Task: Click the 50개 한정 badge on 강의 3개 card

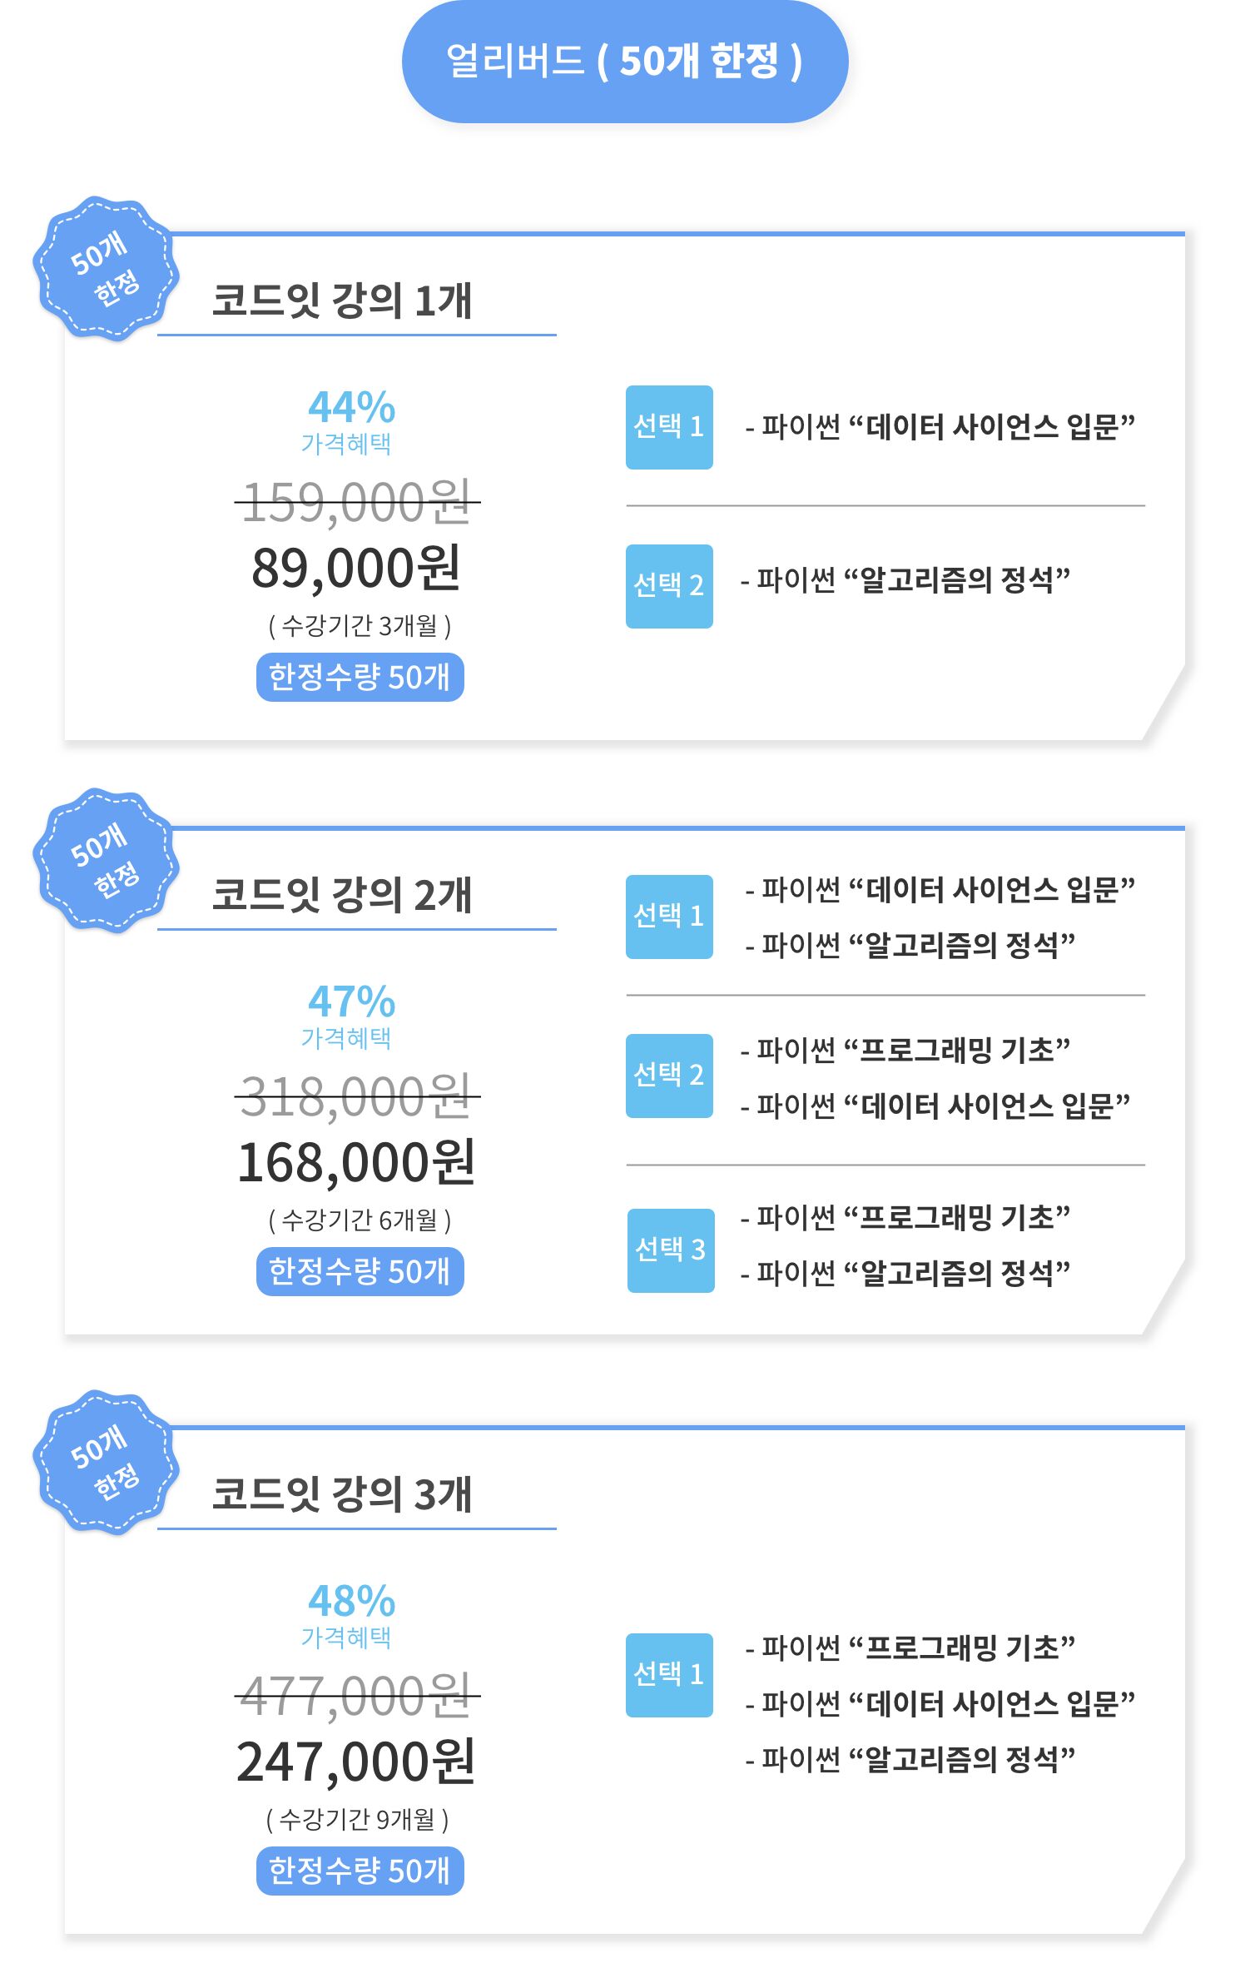Action: coord(104,1462)
